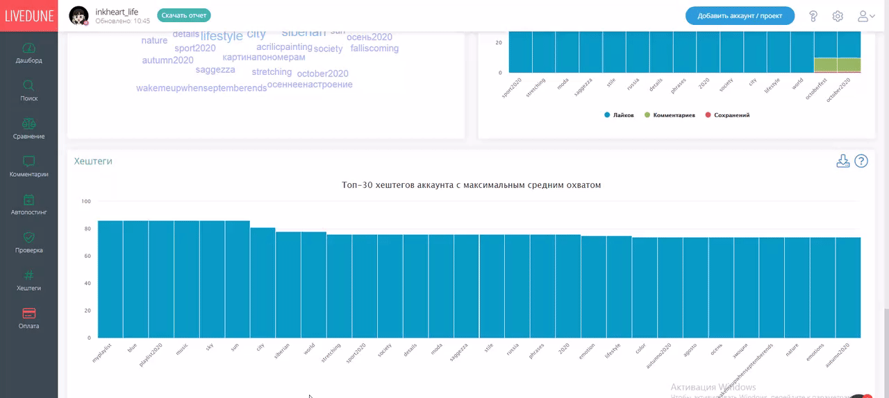889x398 pixels.
Task: Open the Проверка shield icon
Action: click(28, 237)
